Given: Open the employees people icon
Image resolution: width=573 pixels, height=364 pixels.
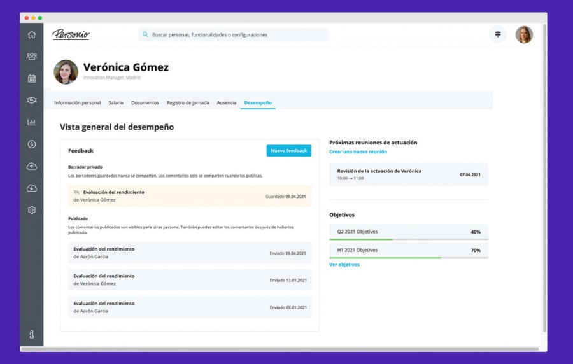Looking at the screenshot, I should (32, 57).
